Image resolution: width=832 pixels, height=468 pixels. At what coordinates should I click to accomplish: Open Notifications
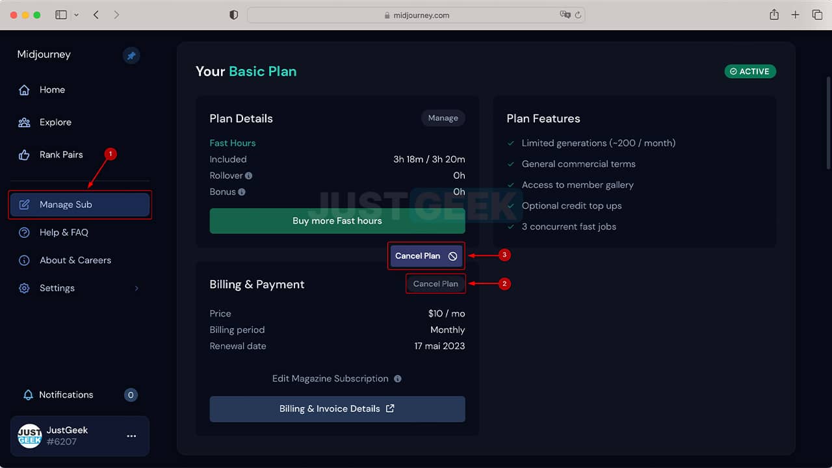(66, 395)
